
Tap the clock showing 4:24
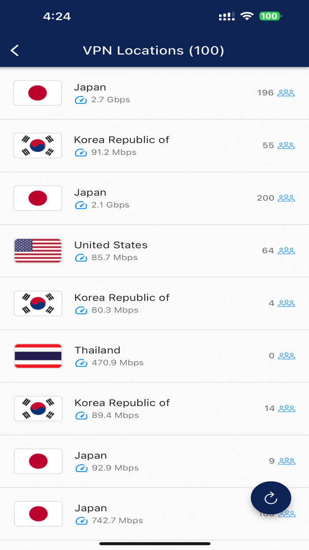click(57, 16)
